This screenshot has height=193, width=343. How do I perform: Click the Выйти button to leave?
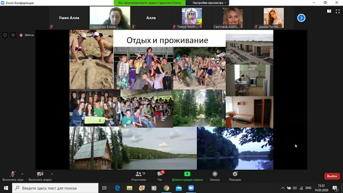click(332, 176)
